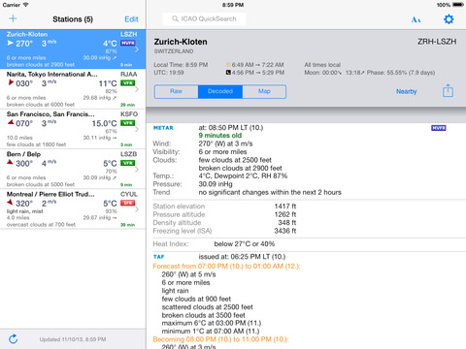The height and width of the screenshot is (349, 466).
Task: Tap the IFR badge on Montreal station
Action: pyautogui.click(x=127, y=203)
